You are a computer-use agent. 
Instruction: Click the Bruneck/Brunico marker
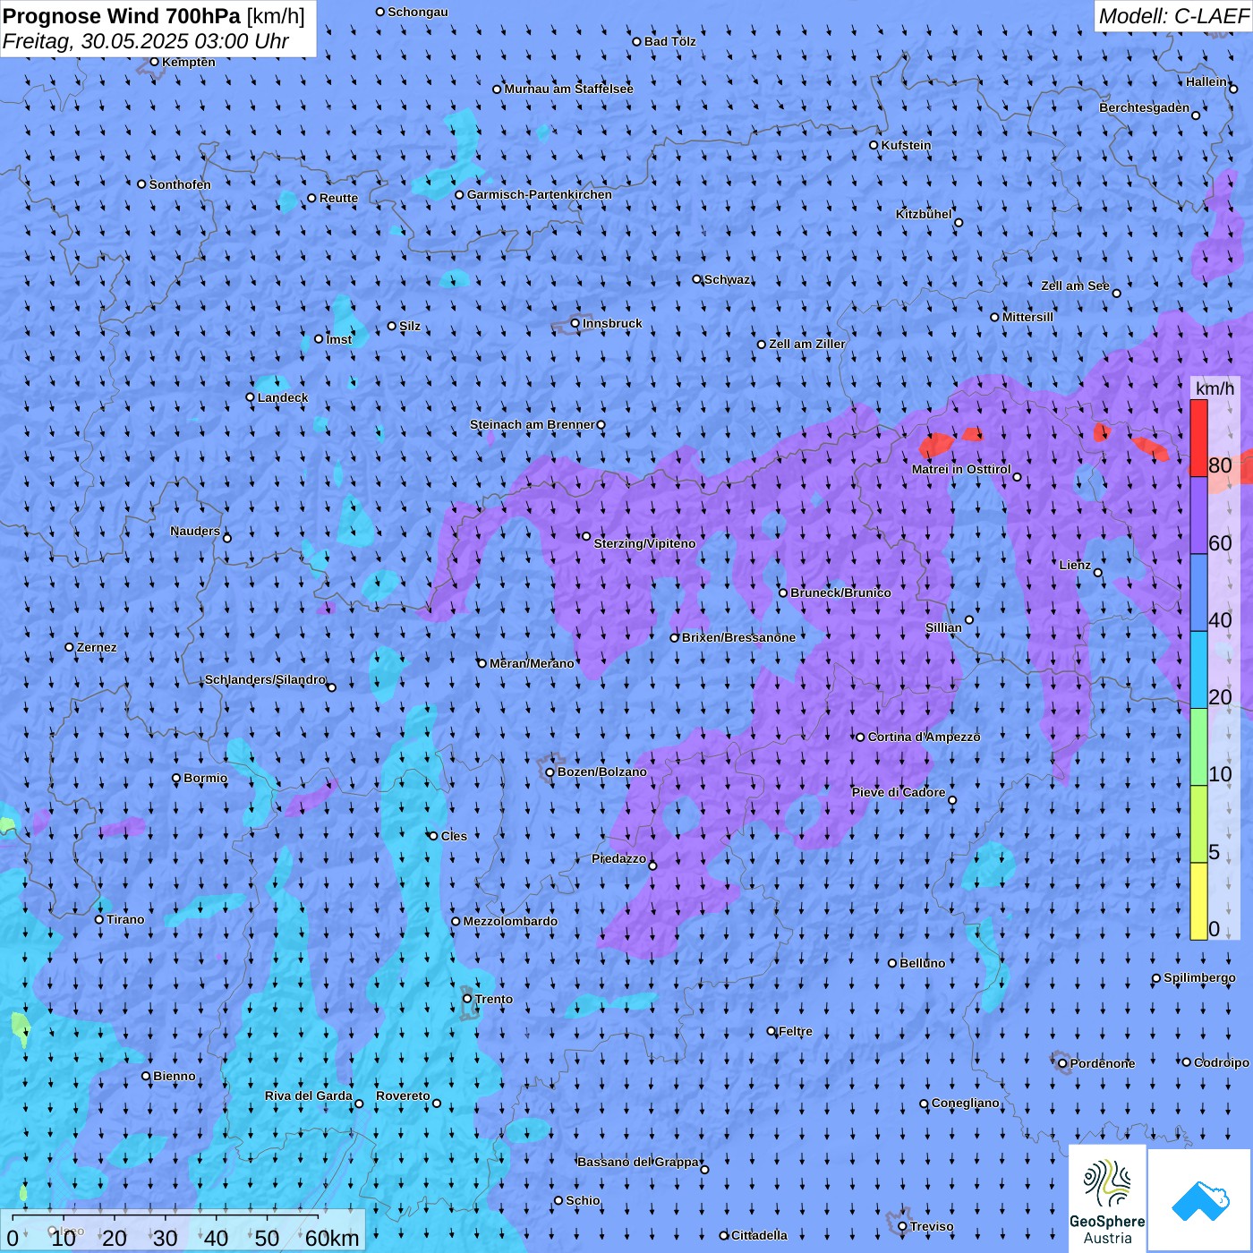tap(783, 593)
